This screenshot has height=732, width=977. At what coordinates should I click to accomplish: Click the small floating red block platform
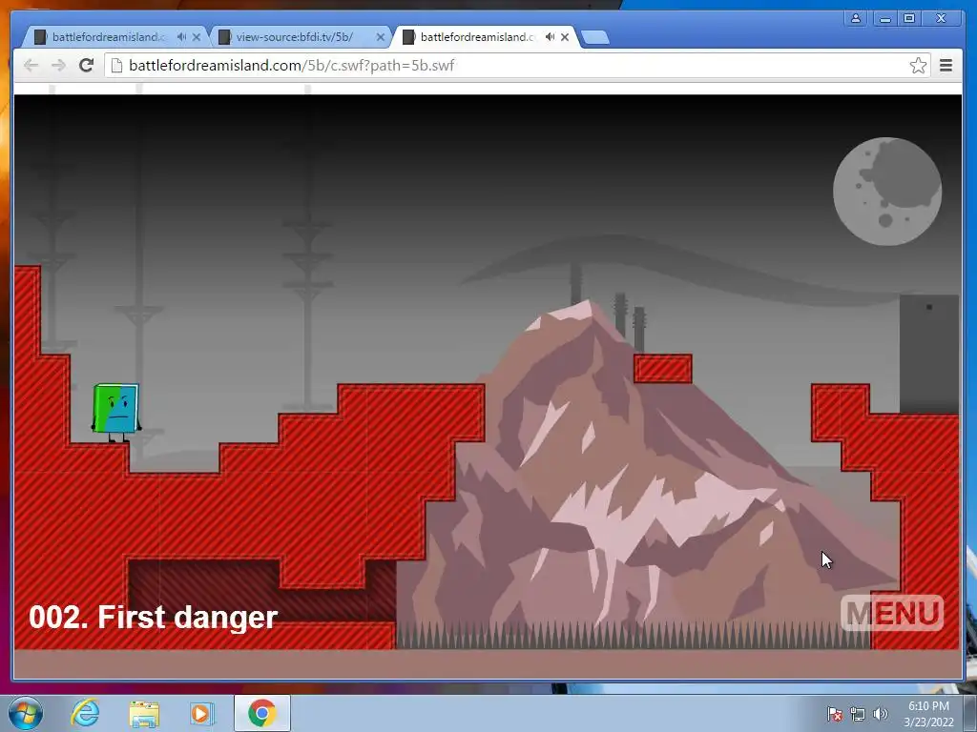pyautogui.click(x=663, y=369)
